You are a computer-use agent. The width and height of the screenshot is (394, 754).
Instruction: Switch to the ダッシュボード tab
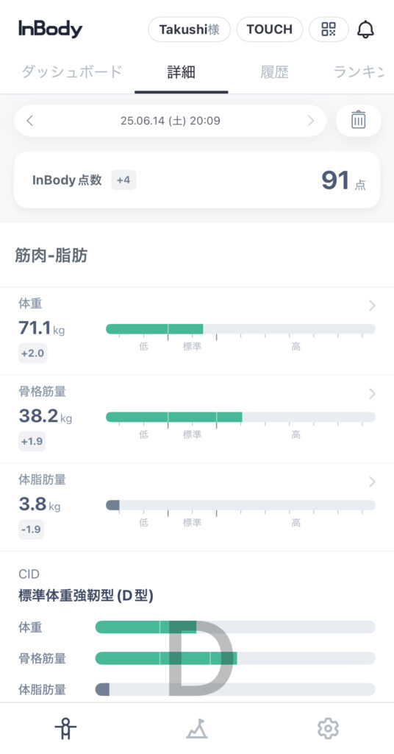[x=71, y=72]
